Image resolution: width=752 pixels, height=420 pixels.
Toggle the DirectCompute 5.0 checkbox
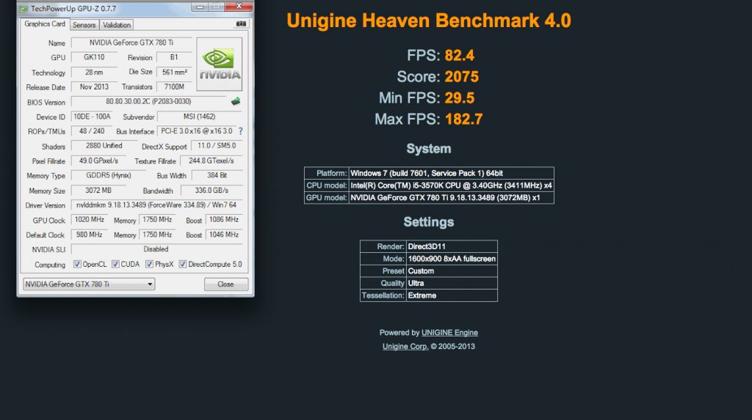pos(184,265)
